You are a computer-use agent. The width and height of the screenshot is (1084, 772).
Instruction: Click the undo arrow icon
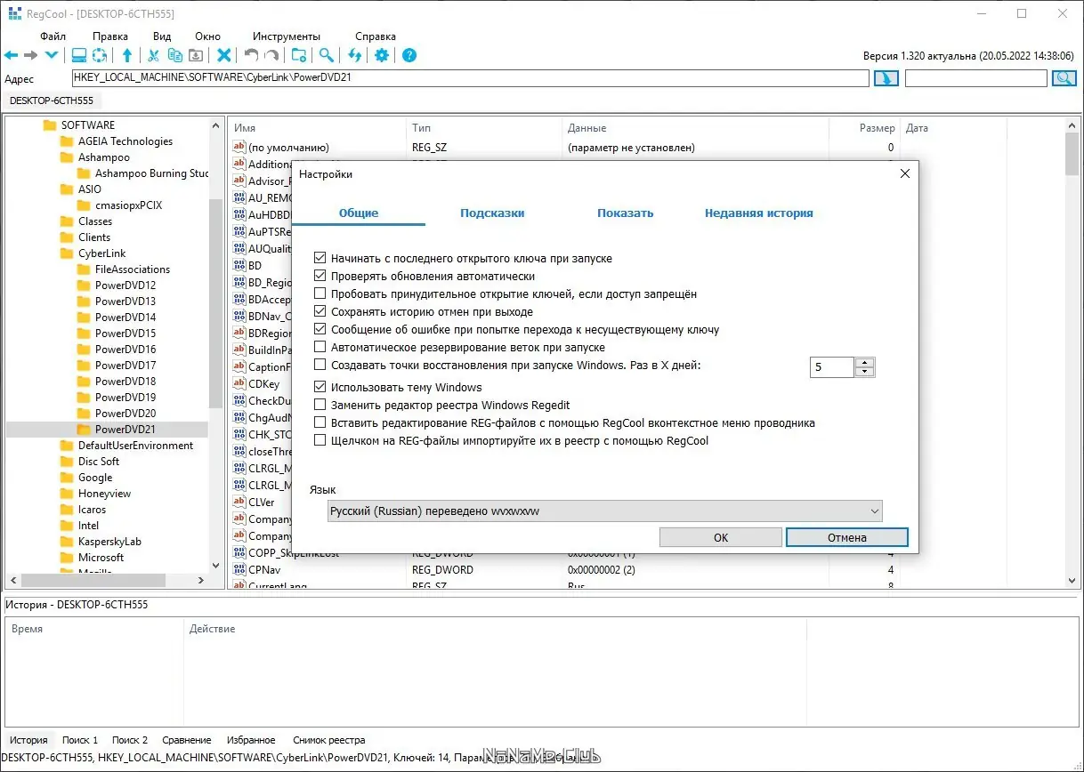tap(251, 55)
